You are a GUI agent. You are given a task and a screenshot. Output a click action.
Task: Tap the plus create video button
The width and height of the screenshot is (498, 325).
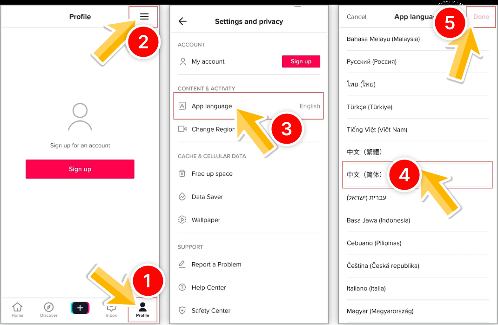point(80,308)
